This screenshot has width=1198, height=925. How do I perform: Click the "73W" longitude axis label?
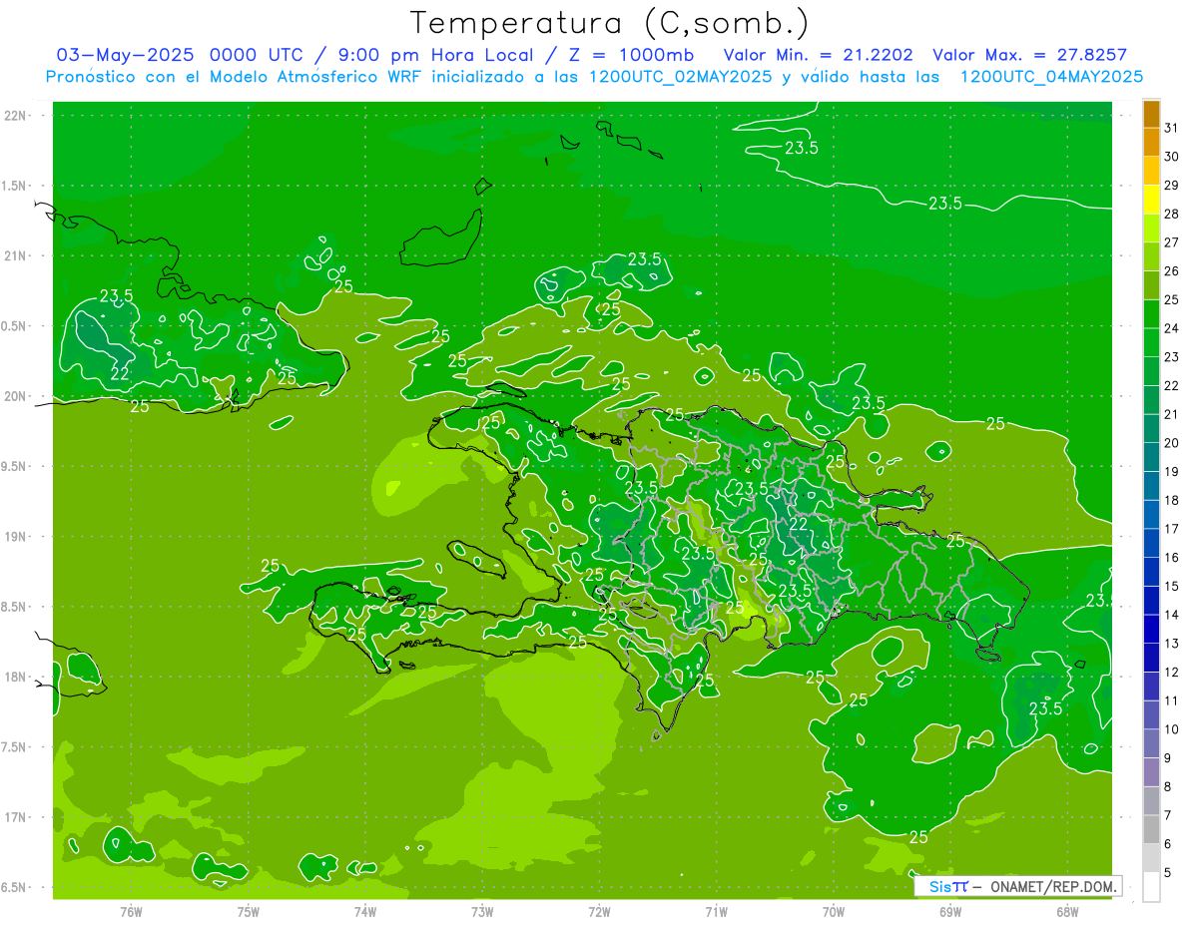[x=482, y=911]
